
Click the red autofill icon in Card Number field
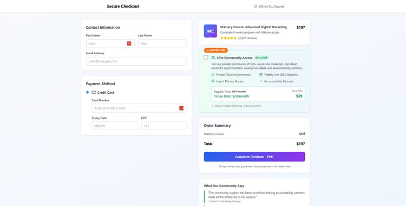pyautogui.click(x=181, y=108)
